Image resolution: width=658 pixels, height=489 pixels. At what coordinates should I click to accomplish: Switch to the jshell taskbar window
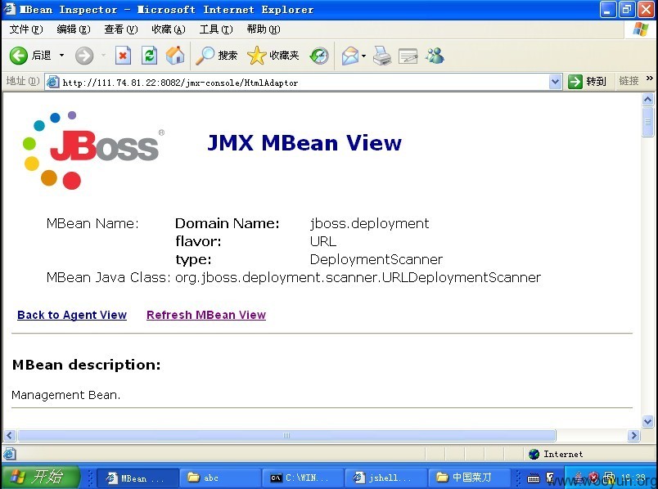(x=385, y=478)
